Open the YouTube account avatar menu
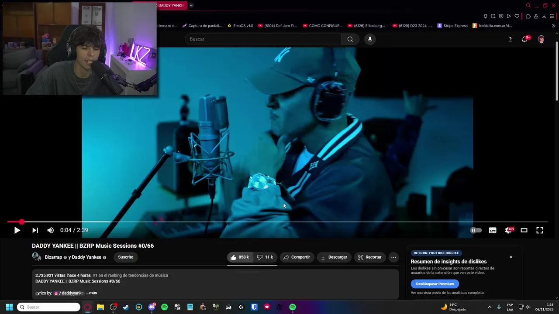 click(541, 39)
